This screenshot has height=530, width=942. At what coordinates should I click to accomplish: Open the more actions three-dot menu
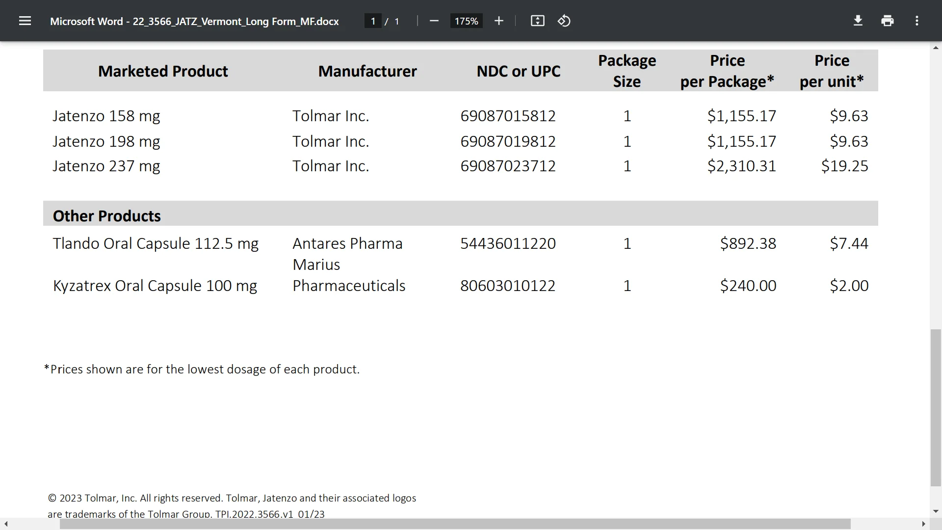coord(917,21)
